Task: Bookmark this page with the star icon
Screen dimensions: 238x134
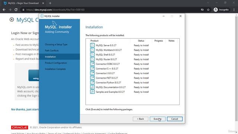Action: point(208,10)
